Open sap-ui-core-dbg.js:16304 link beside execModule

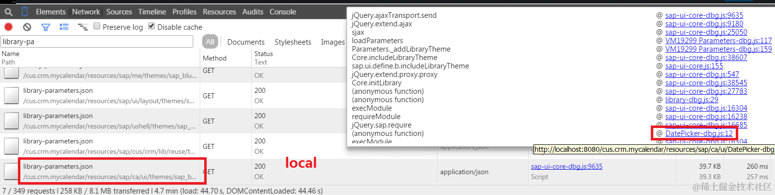click(706, 108)
